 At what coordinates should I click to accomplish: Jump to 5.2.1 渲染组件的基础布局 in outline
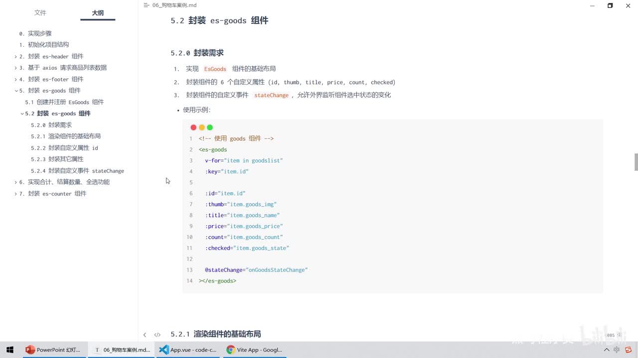[66, 136]
